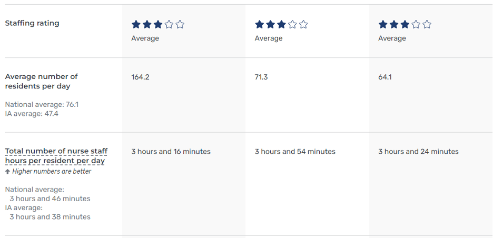
Task: Click third filled star in second facility column
Action: [281, 24]
